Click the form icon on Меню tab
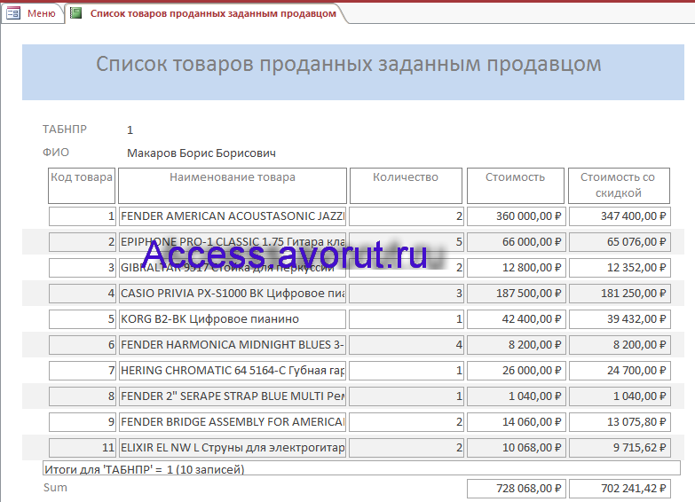Image resolution: width=695 pixels, height=502 pixels. coord(12,13)
